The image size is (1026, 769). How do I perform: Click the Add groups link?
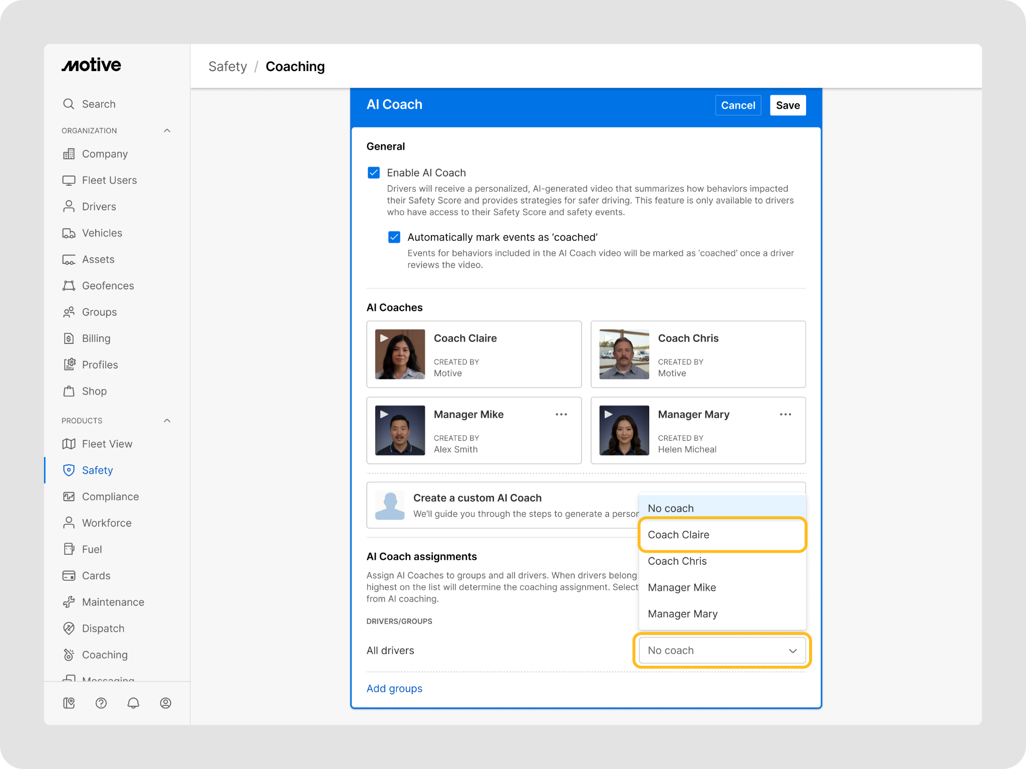click(x=394, y=688)
